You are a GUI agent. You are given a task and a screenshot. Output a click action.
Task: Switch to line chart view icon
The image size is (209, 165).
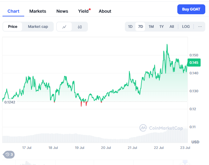tap(64, 27)
